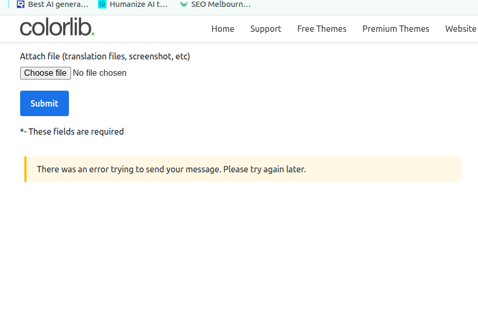Viewport: 478px width, 316px height.
Task: Click the Humanize AI bookmark favicon
Action: [x=102, y=4]
